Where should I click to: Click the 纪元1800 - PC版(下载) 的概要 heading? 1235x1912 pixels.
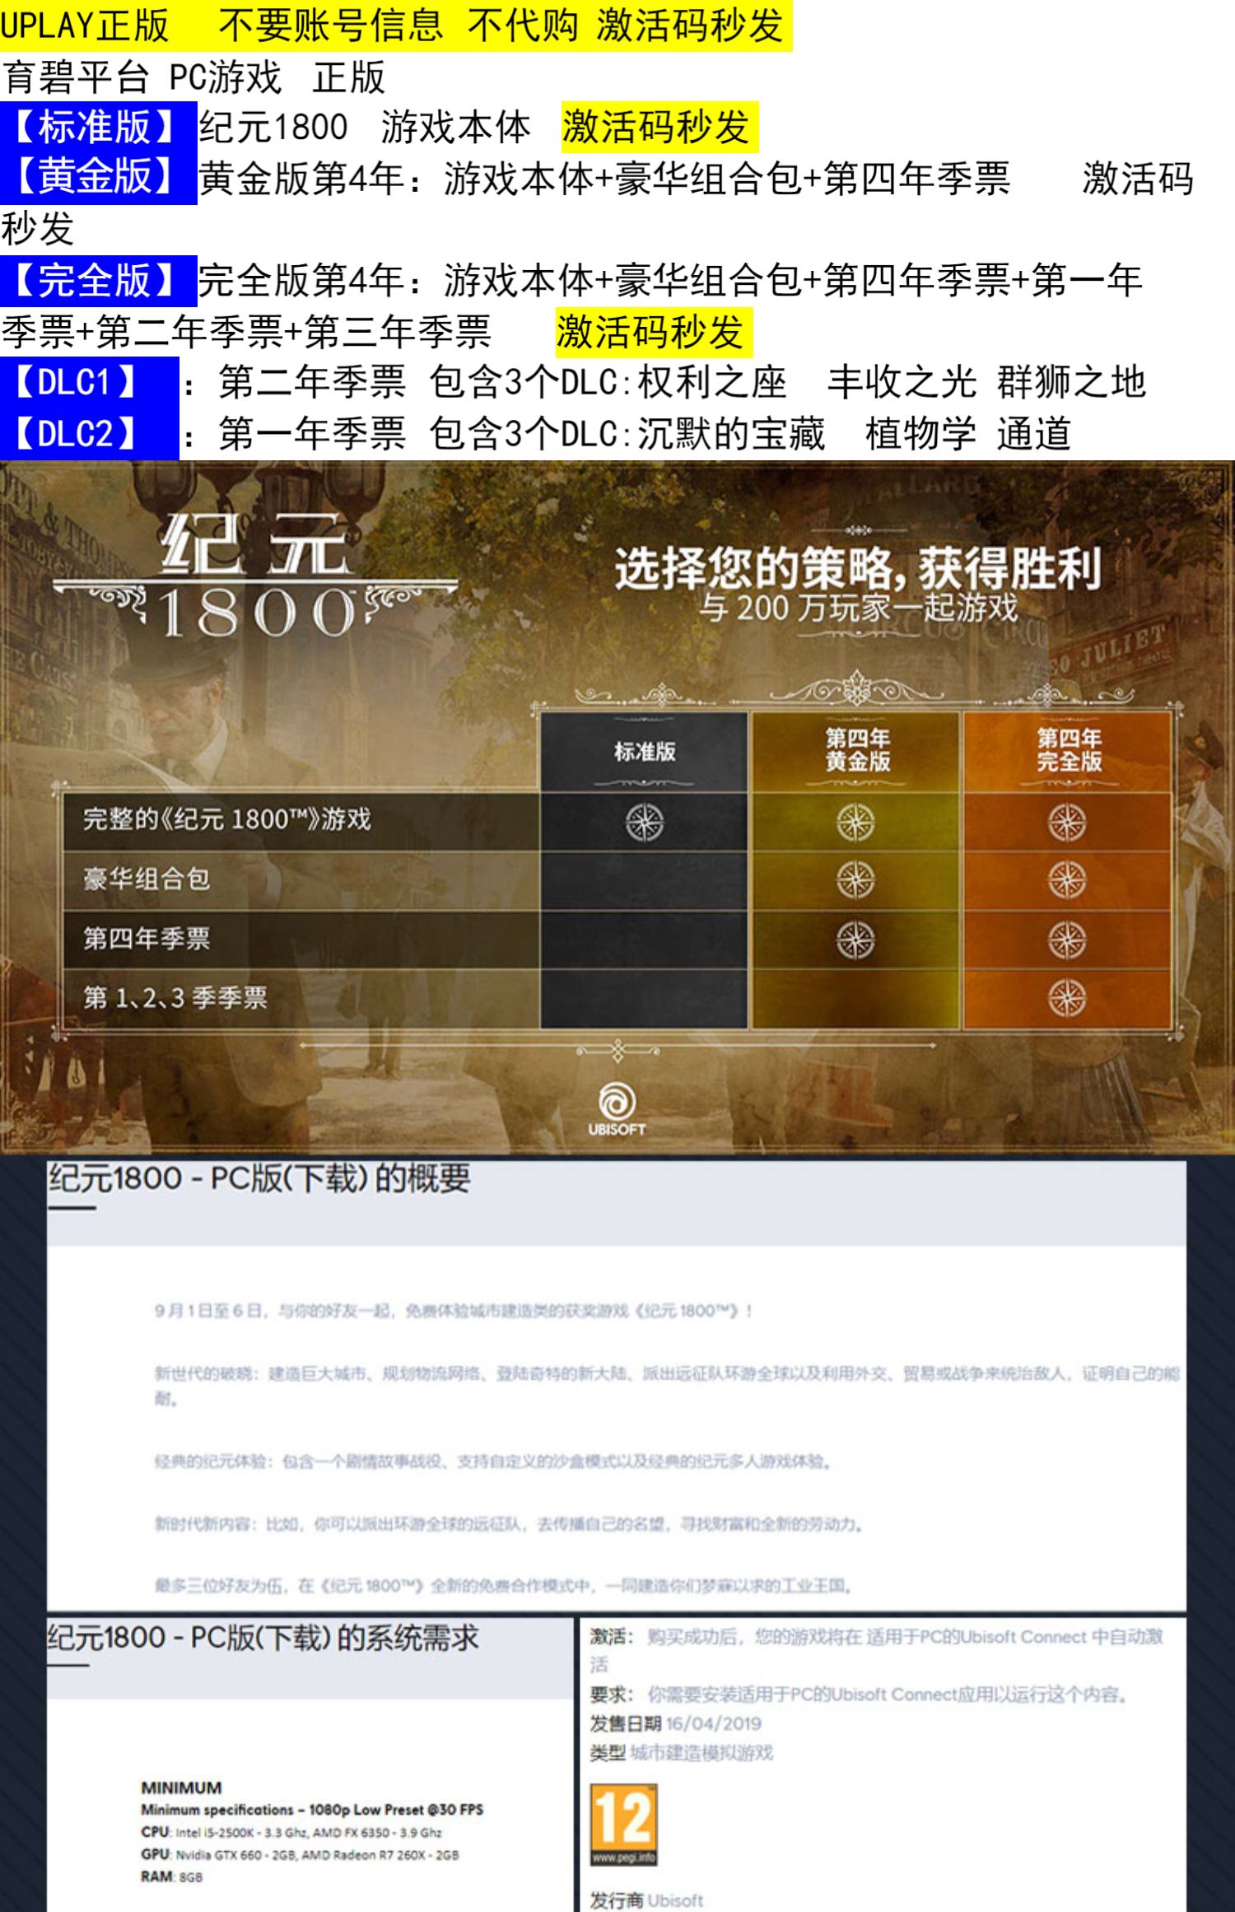click(x=259, y=1179)
